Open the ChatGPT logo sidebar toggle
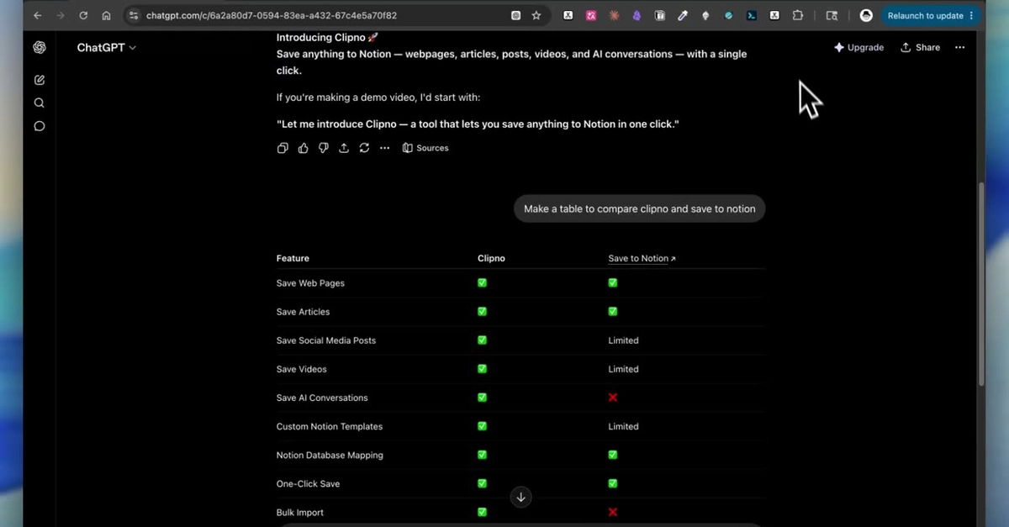Image resolution: width=1009 pixels, height=527 pixels. [x=40, y=48]
